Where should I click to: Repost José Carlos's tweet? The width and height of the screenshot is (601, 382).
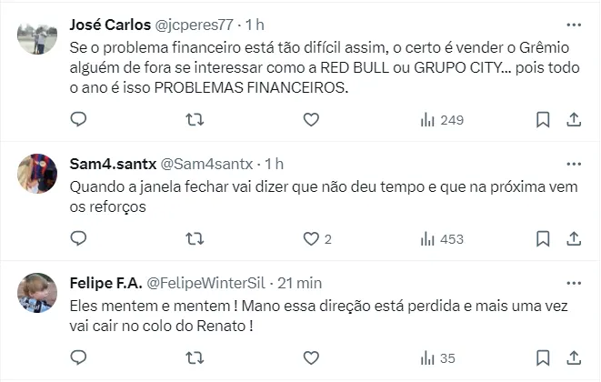click(195, 119)
